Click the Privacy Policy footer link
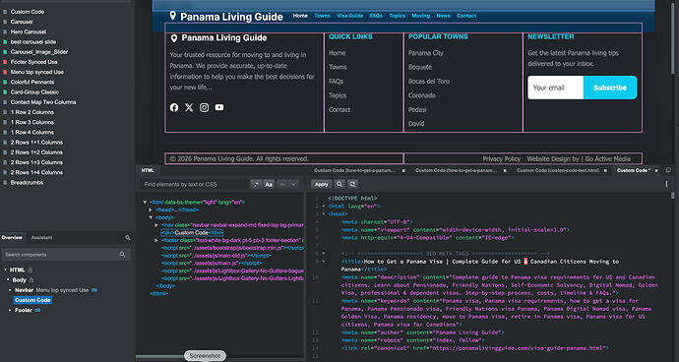679x362 pixels. click(x=502, y=159)
